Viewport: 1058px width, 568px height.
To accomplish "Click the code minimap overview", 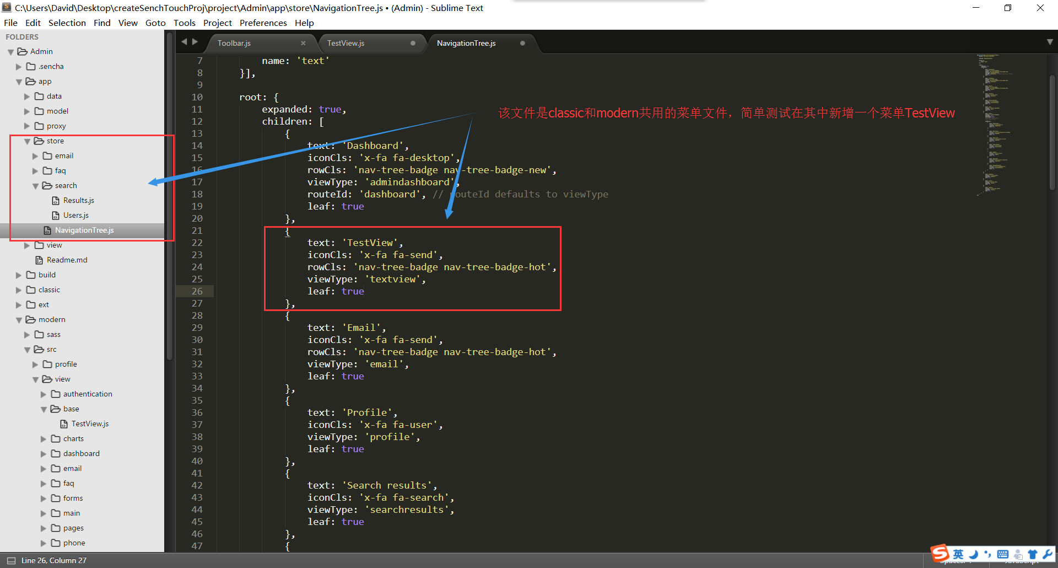I will tap(996, 124).
